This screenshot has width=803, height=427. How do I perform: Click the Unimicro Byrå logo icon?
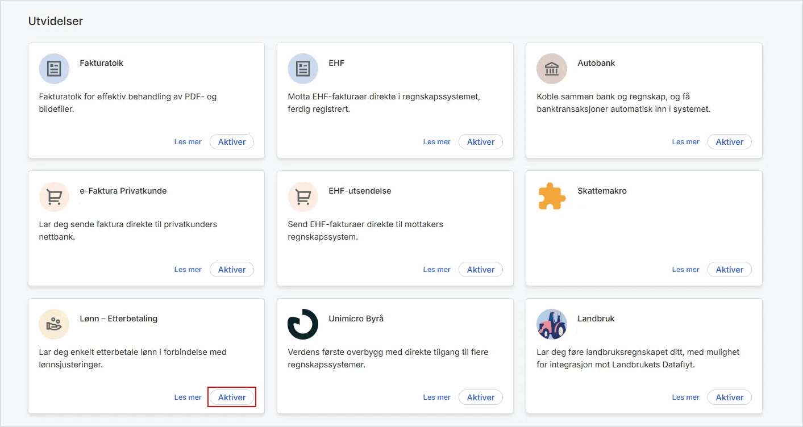[303, 324]
